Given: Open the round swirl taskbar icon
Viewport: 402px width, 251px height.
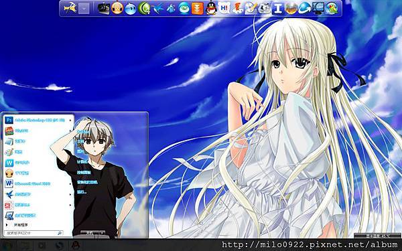Looking at the screenshot, I should (x=60, y=246).
